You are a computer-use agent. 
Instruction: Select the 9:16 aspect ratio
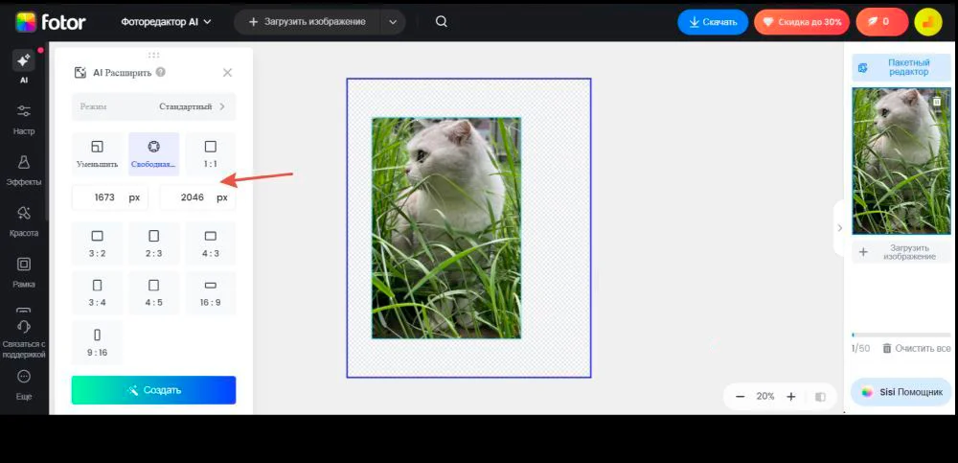tap(97, 342)
